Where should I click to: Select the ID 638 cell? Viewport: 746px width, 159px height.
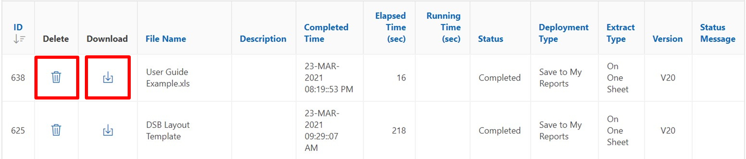[x=18, y=78]
